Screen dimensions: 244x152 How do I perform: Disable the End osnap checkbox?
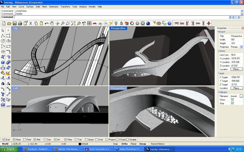4,140
